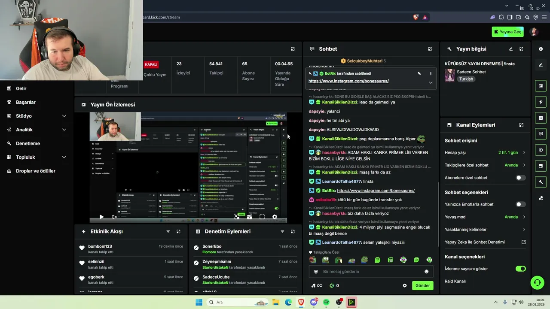Expand the Analitik sidebar chevron
Image resolution: width=550 pixels, height=309 pixels.
coord(64,130)
